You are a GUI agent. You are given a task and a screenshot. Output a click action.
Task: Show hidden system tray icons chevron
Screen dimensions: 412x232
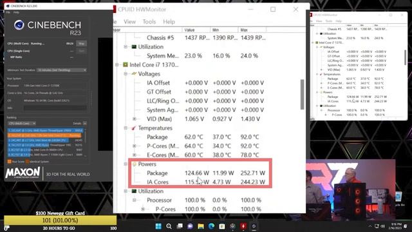(x=370, y=226)
